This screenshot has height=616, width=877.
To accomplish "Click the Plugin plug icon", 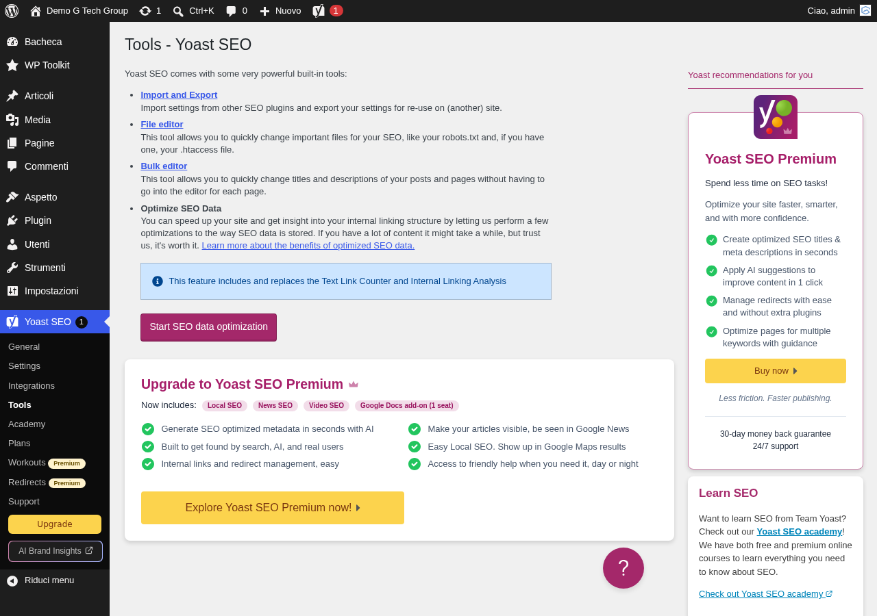I will coord(12,220).
